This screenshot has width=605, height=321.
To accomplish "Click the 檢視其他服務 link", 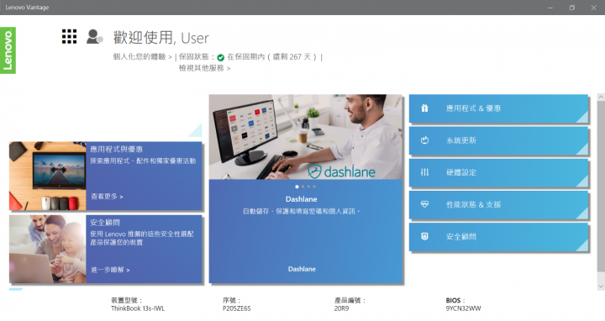I will click(204, 68).
